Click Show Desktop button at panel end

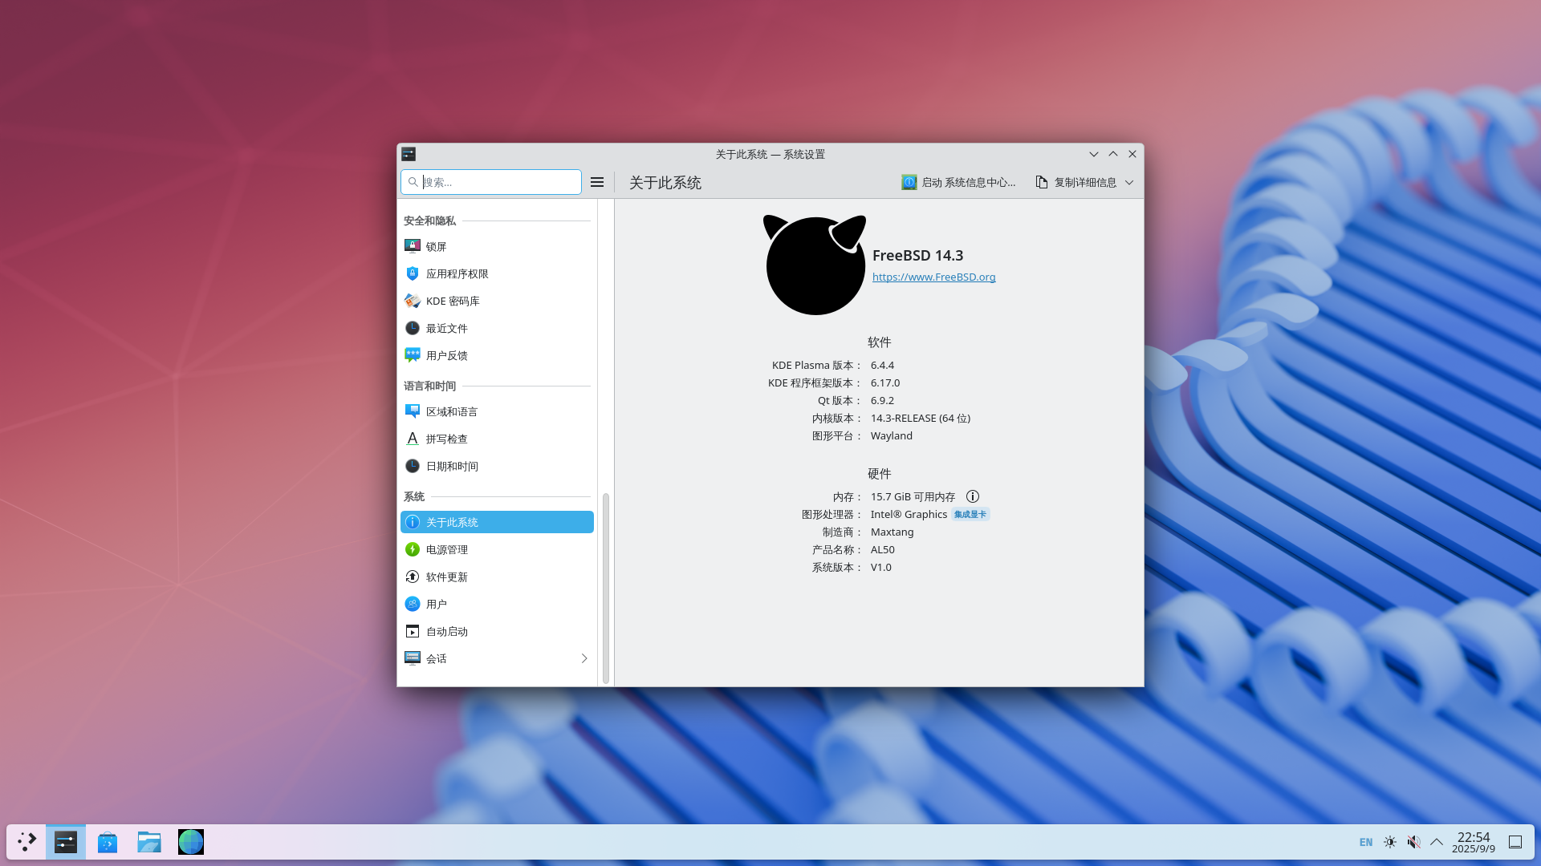click(1515, 842)
